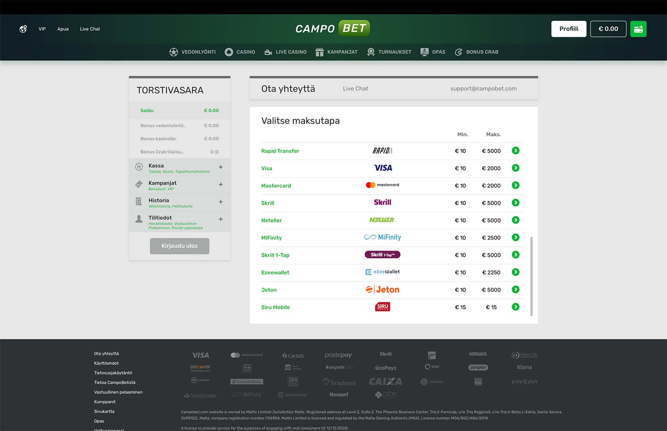The width and height of the screenshot is (667, 431).
Task: Choose the Jeton logo
Action: point(382,290)
